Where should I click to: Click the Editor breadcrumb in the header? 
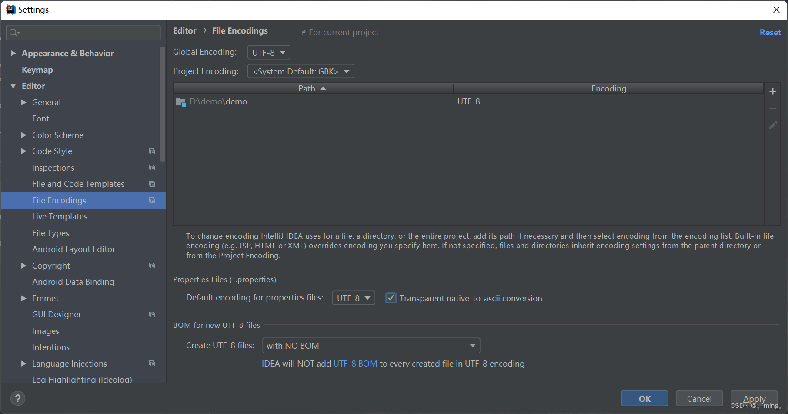point(185,31)
